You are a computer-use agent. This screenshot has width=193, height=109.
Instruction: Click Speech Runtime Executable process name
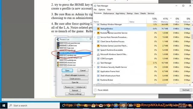(x=112, y=50)
